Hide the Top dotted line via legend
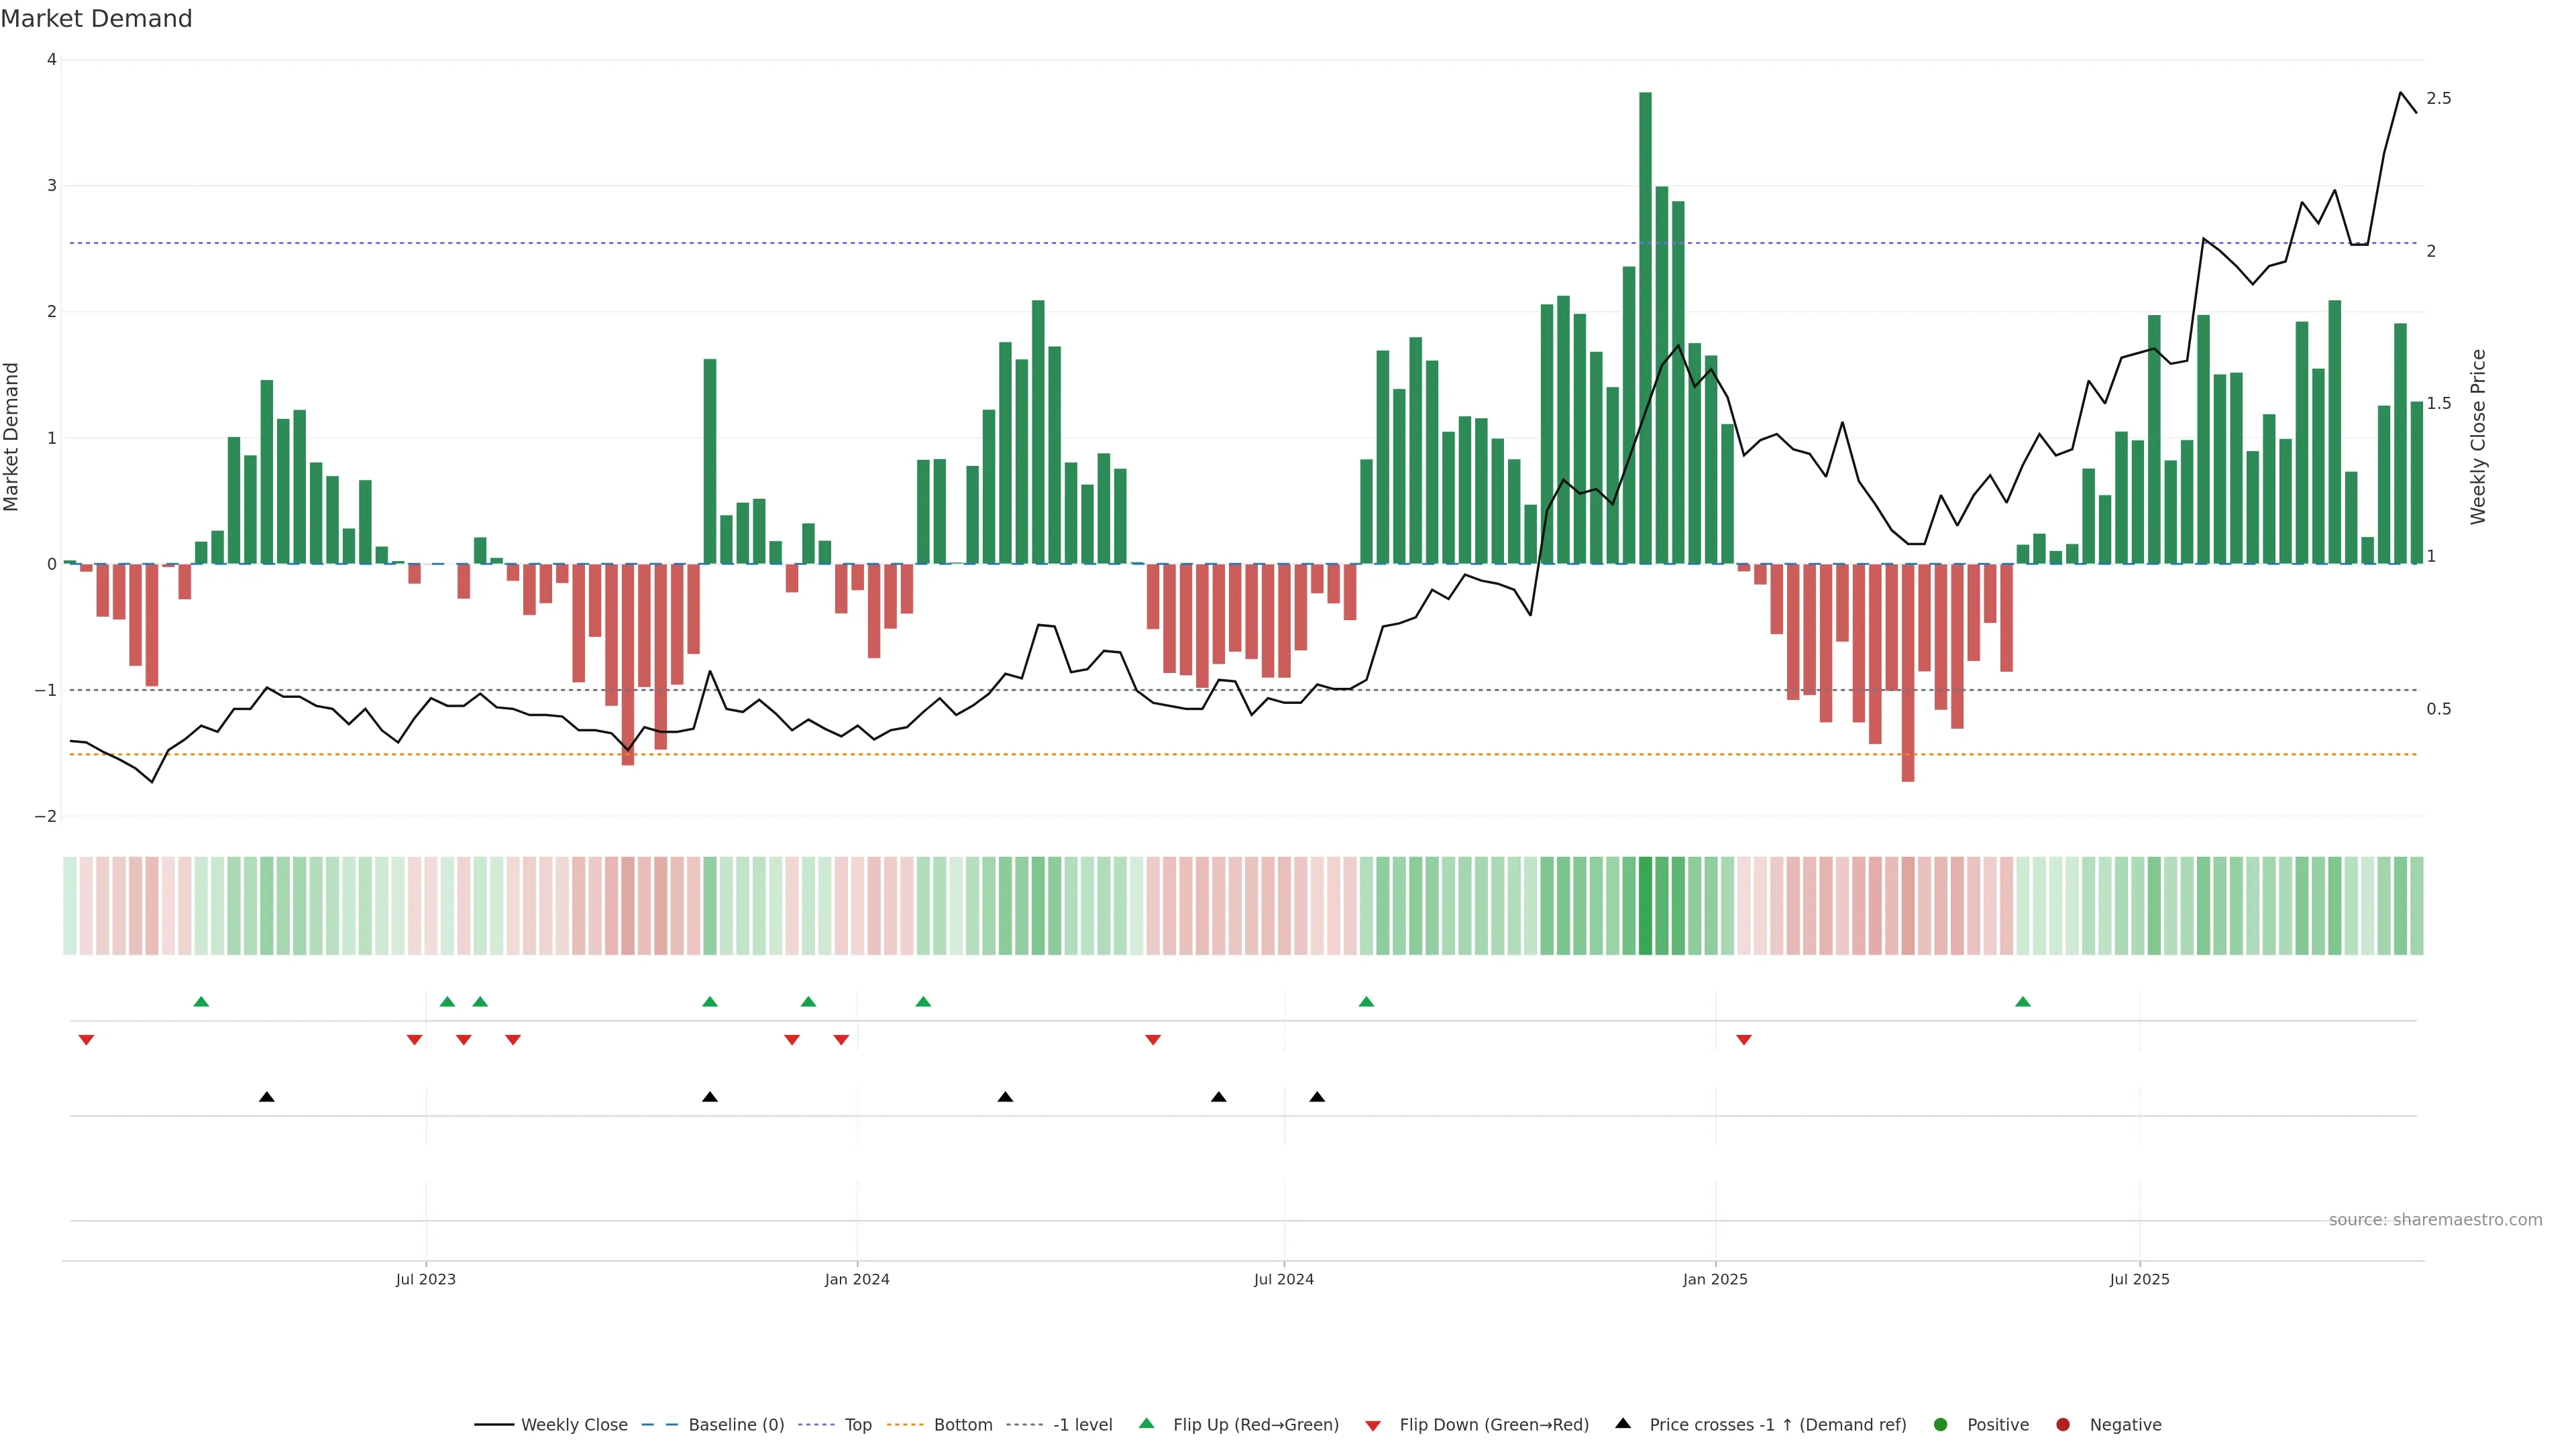 click(x=857, y=1425)
